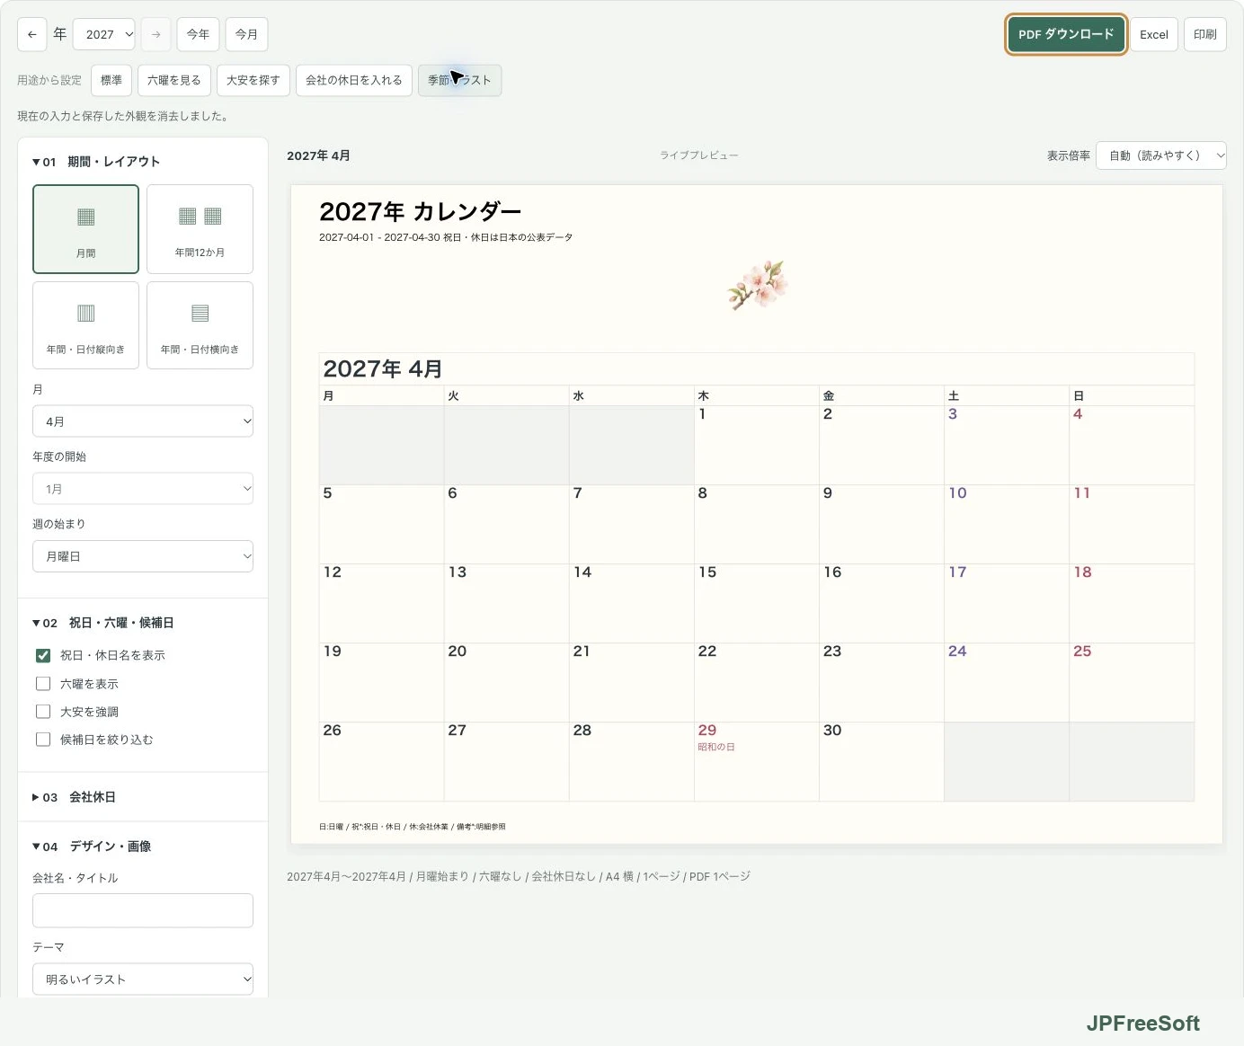Click the 2027年 カレンダー preview title
The height and width of the screenshot is (1046, 1244).
[x=421, y=211]
